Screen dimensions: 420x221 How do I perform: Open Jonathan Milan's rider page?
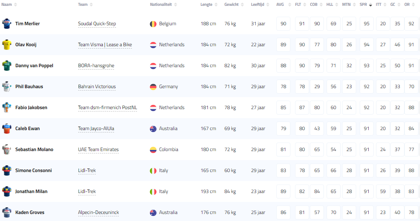coord(31,191)
